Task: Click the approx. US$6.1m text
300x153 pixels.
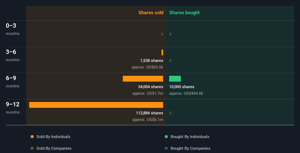Action: coord(148,119)
